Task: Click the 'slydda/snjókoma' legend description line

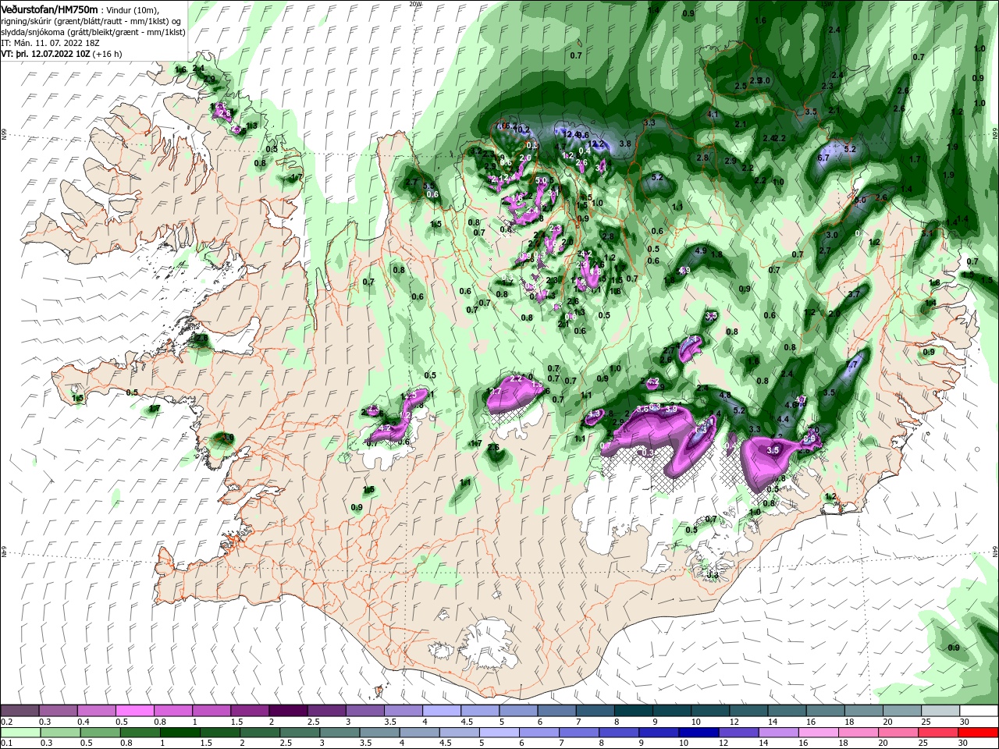Action: point(91,33)
